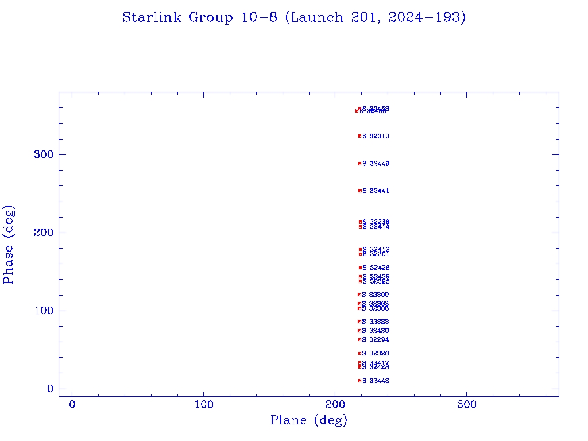Select the "S 32323" satellite label

376,322
